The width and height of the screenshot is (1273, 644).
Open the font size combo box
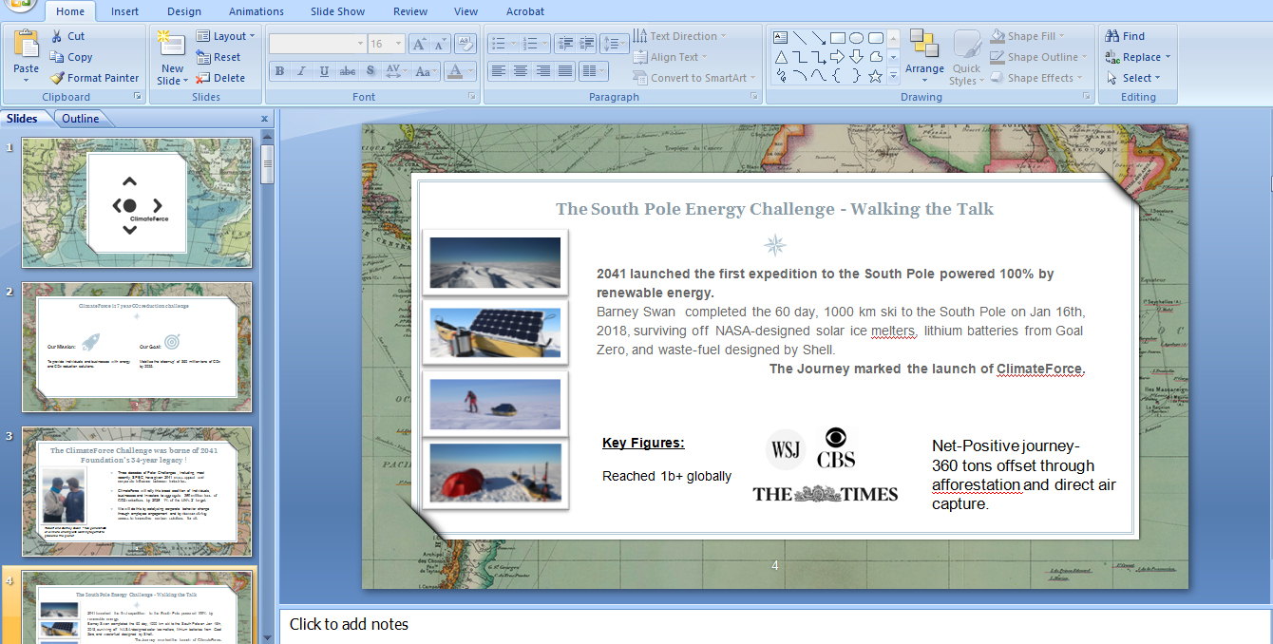tap(385, 44)
